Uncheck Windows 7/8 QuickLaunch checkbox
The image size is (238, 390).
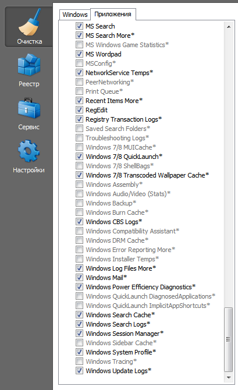coord(79,157)
